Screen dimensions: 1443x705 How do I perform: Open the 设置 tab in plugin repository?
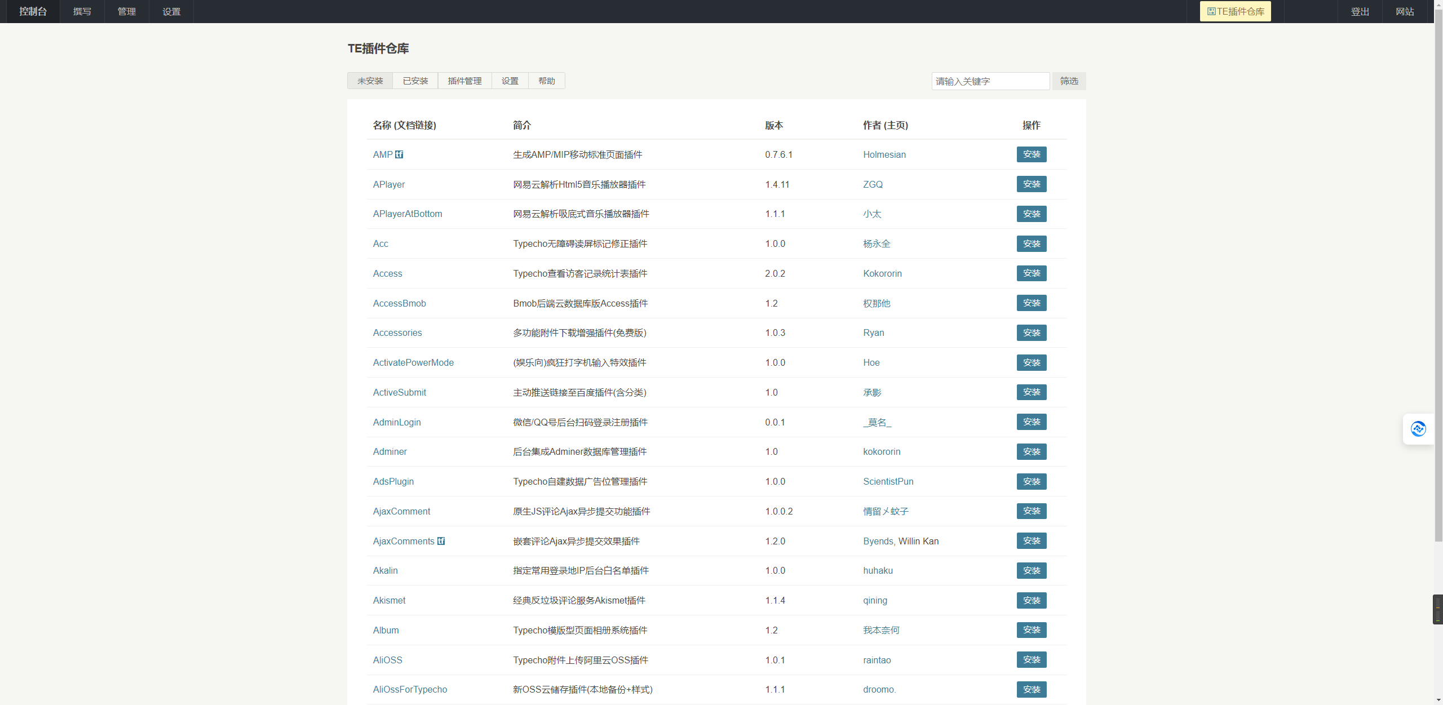tap(510, 81)
